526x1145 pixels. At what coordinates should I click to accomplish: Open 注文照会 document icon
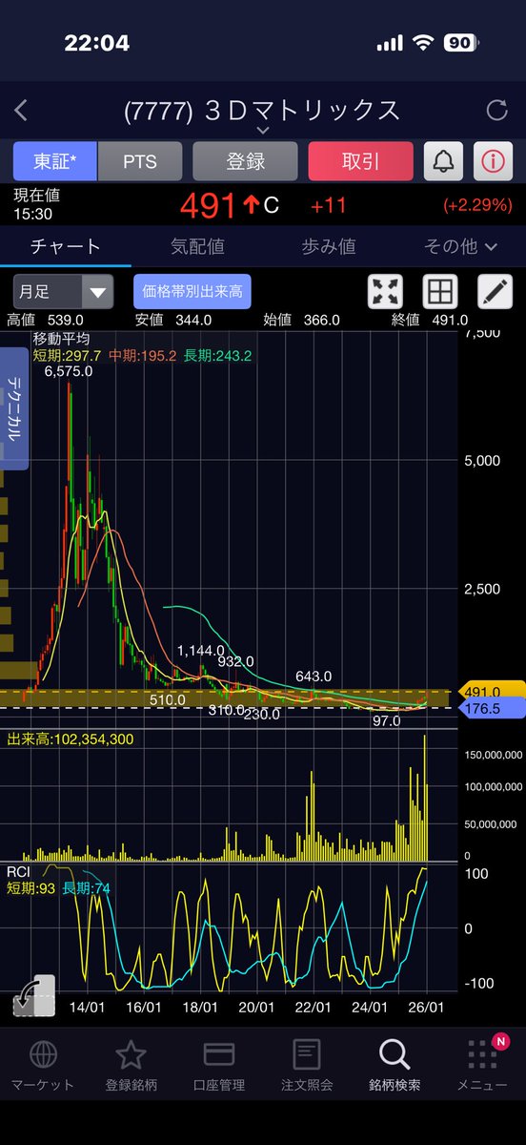307,1053
